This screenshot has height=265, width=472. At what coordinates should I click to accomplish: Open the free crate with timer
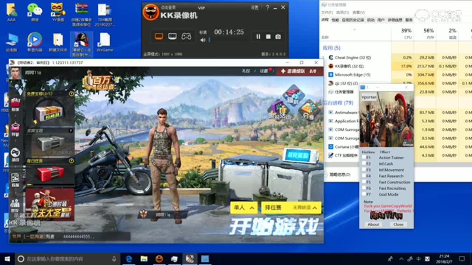point(49,111)
